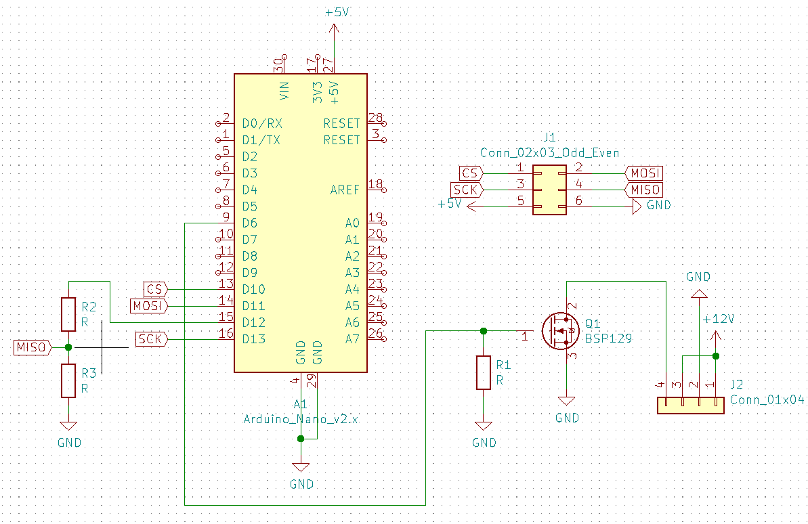Click the A1 reference under the Arduino
The image size is (808, 524).
click(x=301, y=403)
